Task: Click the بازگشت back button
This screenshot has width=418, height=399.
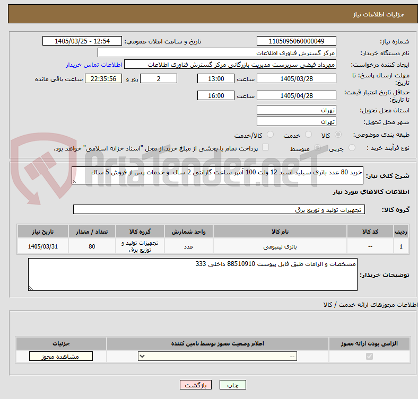Action: pos(196,385)
